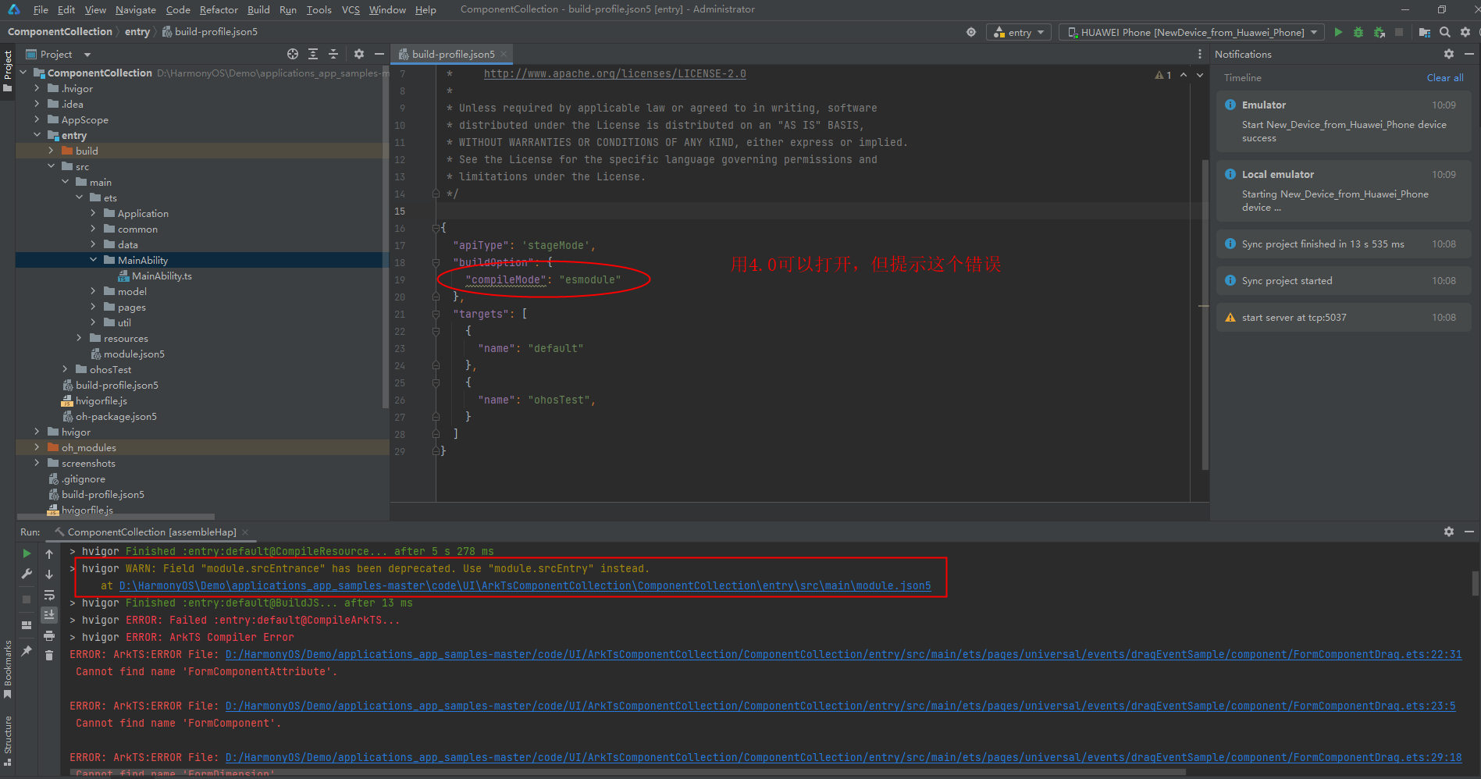Click the Run output vertical scrollbar

click(1475, 583)
